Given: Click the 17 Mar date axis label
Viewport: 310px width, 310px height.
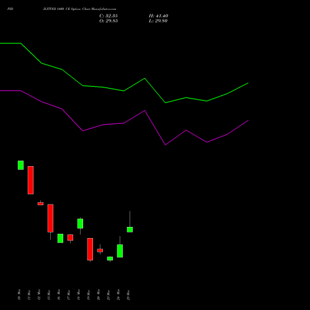Looking at the screenshot, I should pyautogui.click(x=69, y=294).
